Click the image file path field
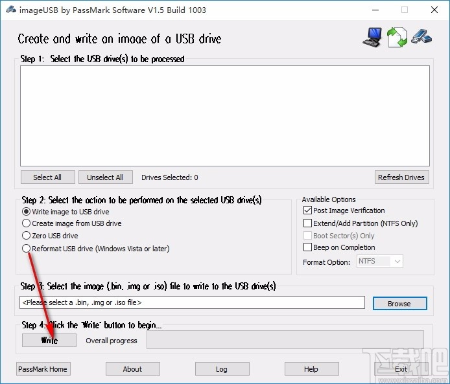This screenshot has height=384, width=450. (193, 302)
